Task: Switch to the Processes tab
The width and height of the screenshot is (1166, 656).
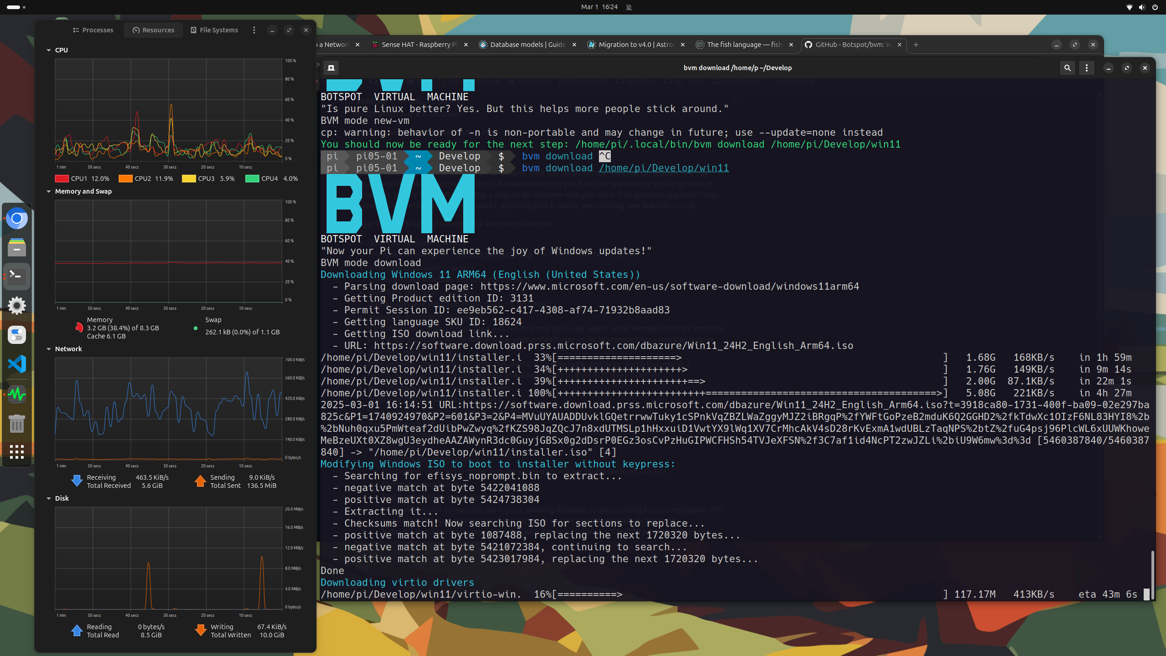Action: point(93,30)
